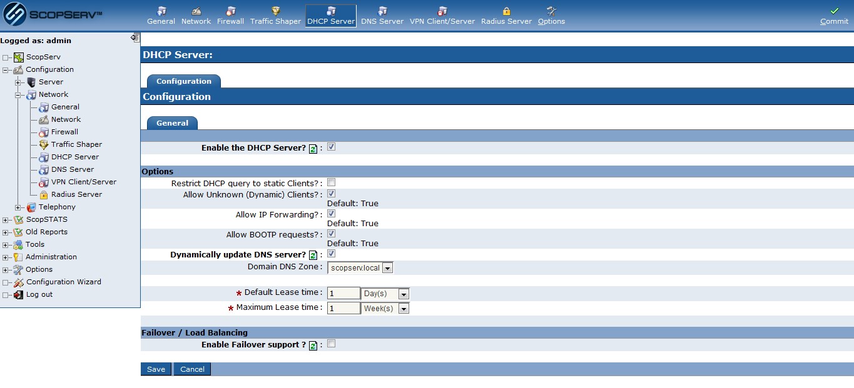Expand the Server tree node
The image size is (854, 388).
(18, 82)
